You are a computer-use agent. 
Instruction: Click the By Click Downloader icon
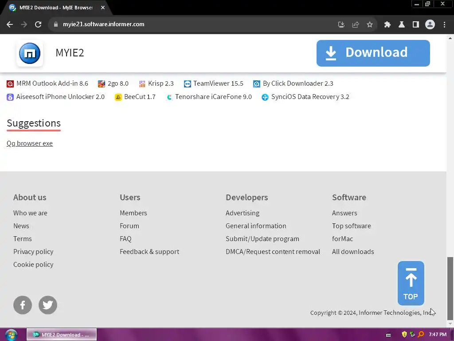coord(257,84)
